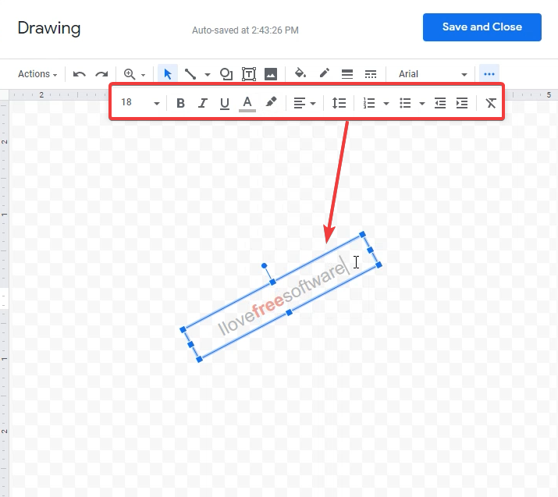
Task: Open the highlight color marker
Action: point(271,102)
